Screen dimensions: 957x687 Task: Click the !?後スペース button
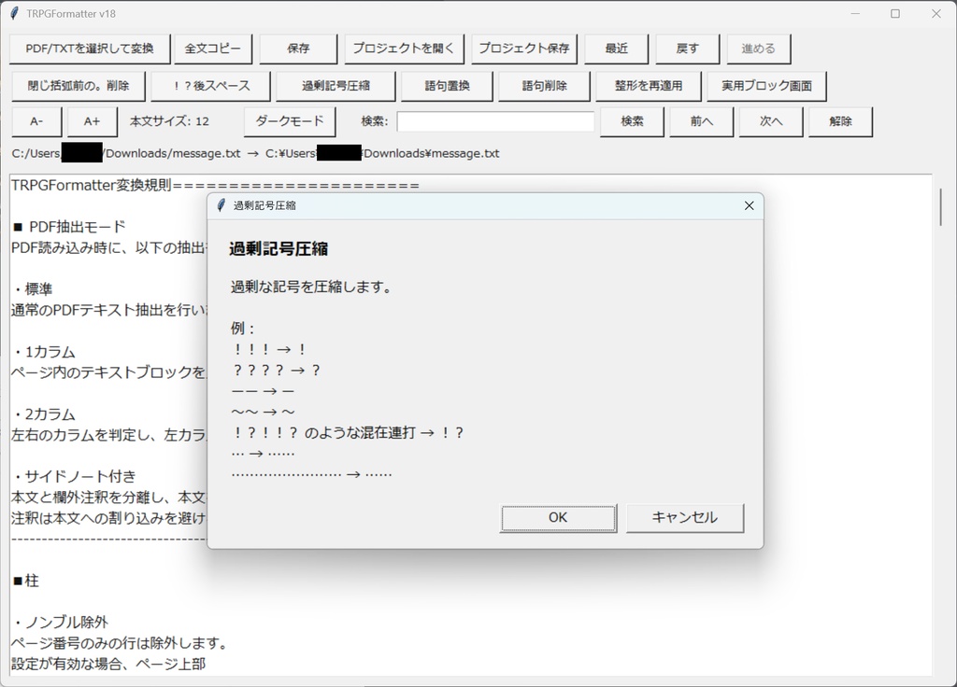click(x=210, y=86)
